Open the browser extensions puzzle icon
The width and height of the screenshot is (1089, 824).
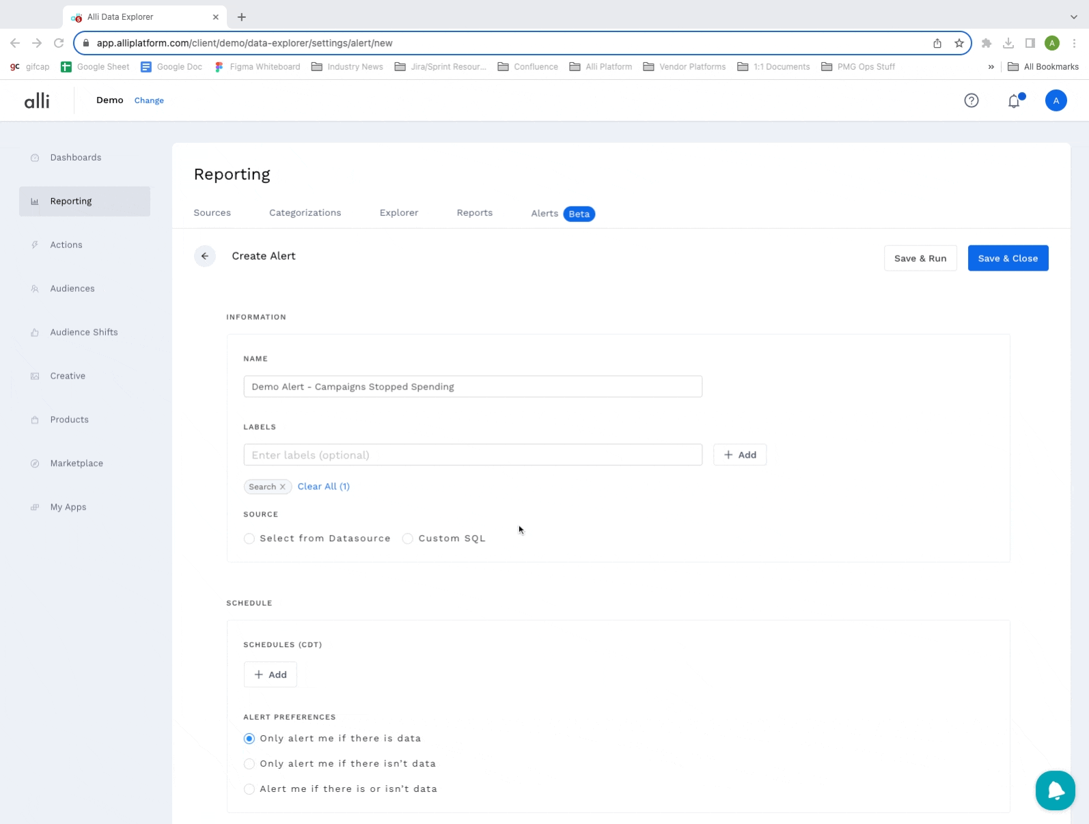click(986, 43)
